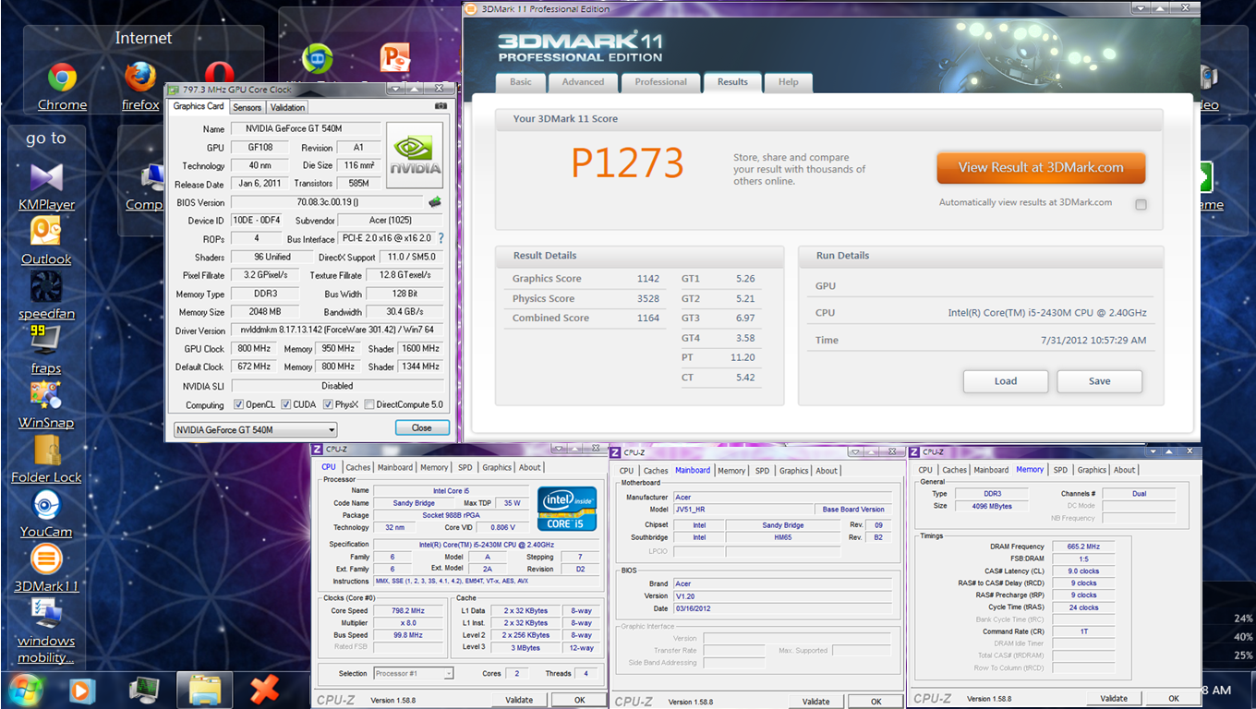Screen dimensions: 1256x709
Task: Click the Close button in GPU-Z
Action: pos(422,428)
